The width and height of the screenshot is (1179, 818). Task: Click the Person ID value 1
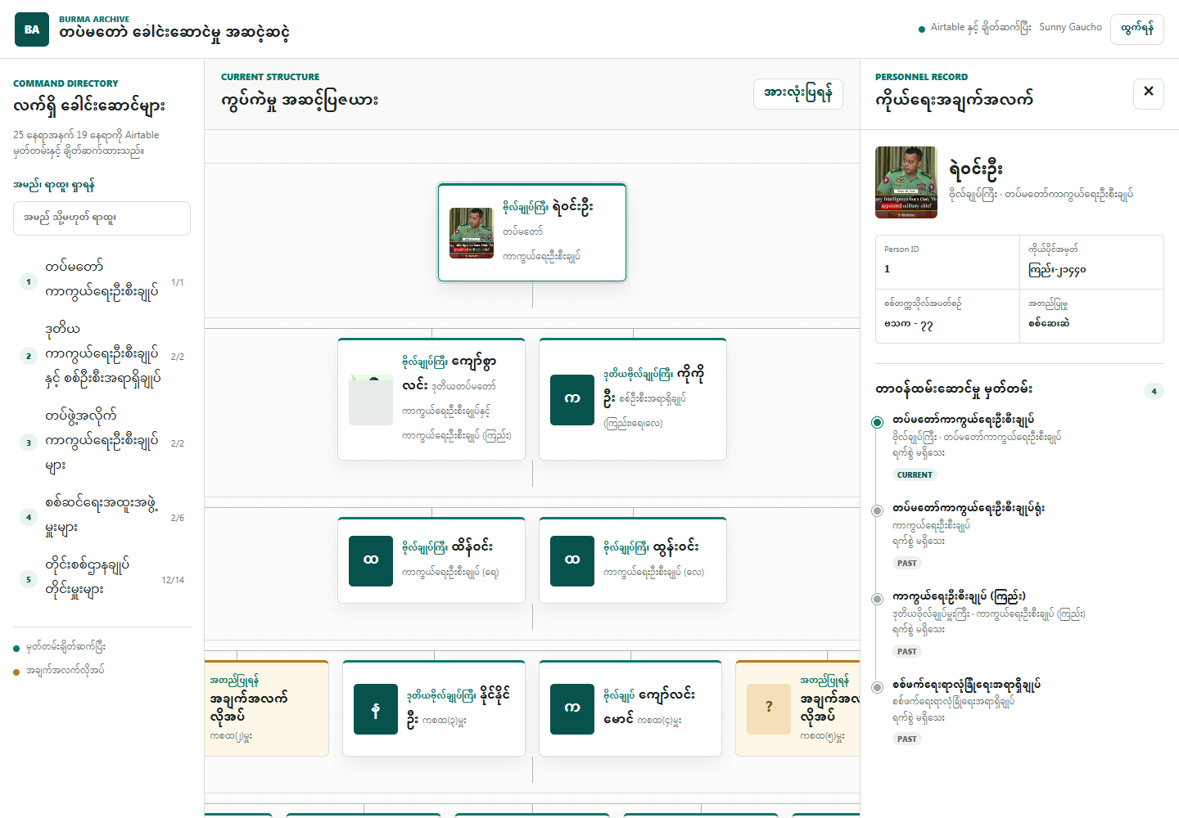[887, 269]
